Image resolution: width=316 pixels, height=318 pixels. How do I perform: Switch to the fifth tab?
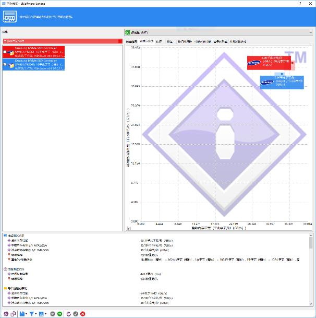185,42
